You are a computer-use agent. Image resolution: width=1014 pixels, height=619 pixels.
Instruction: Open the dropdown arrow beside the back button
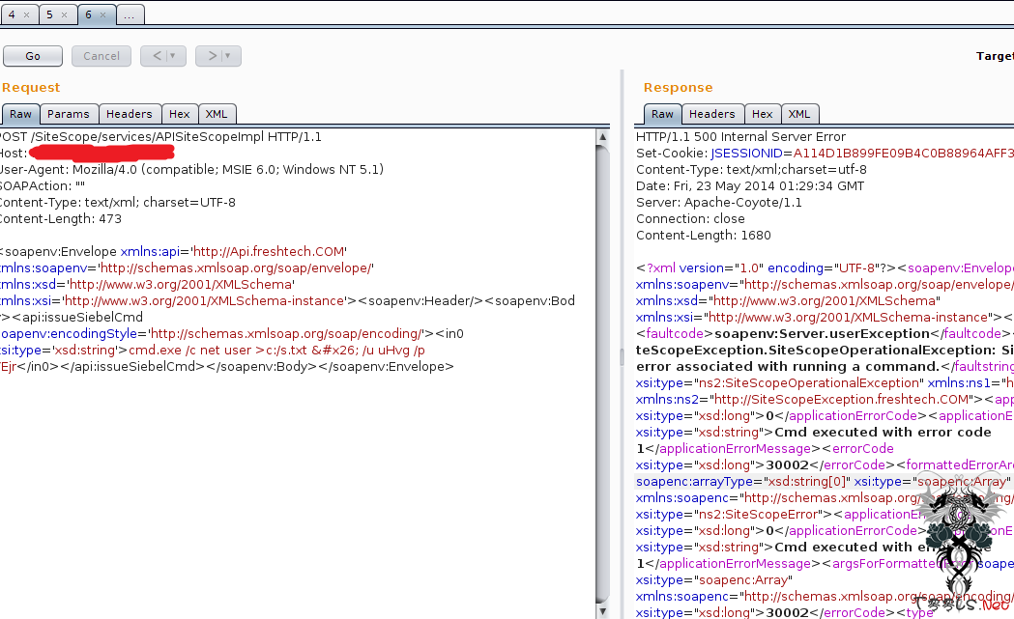pos(173,56)
